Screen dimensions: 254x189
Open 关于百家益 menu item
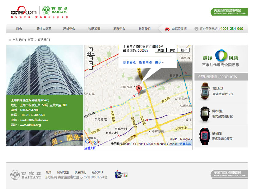tap(44, 29)
